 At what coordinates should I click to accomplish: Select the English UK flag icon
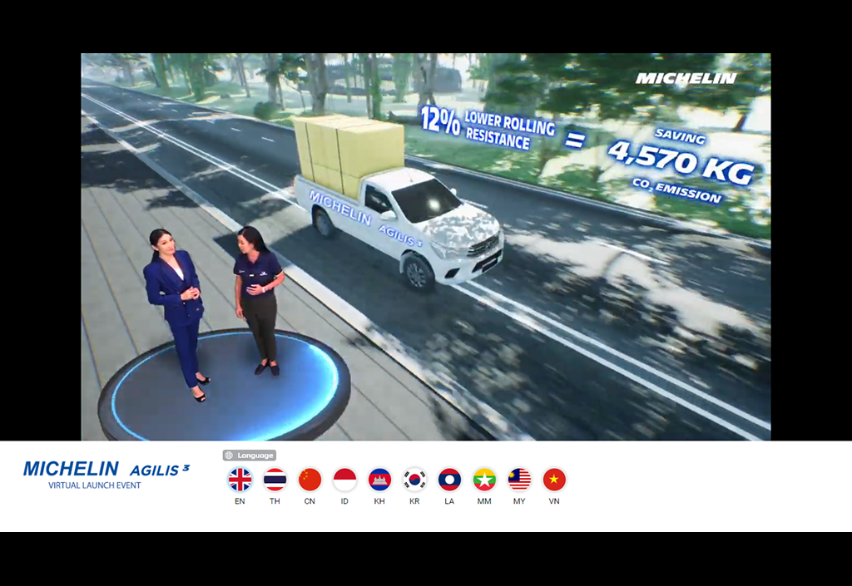pyautogui.click(x=240, y=480)
